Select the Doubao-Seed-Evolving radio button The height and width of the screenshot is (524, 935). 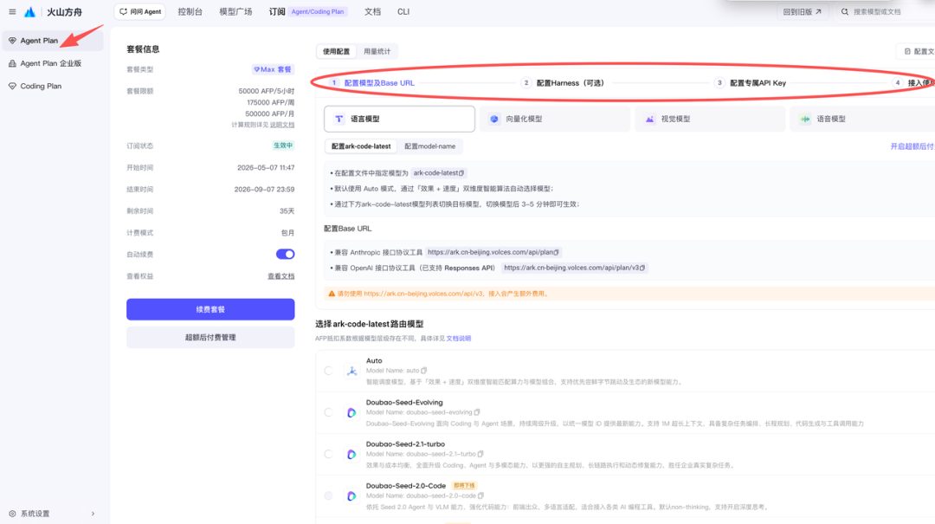pyautogui.click(x=329, y=412)
